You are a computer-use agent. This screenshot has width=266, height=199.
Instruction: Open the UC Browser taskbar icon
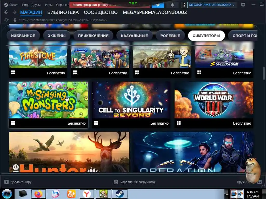pos(71,194)
